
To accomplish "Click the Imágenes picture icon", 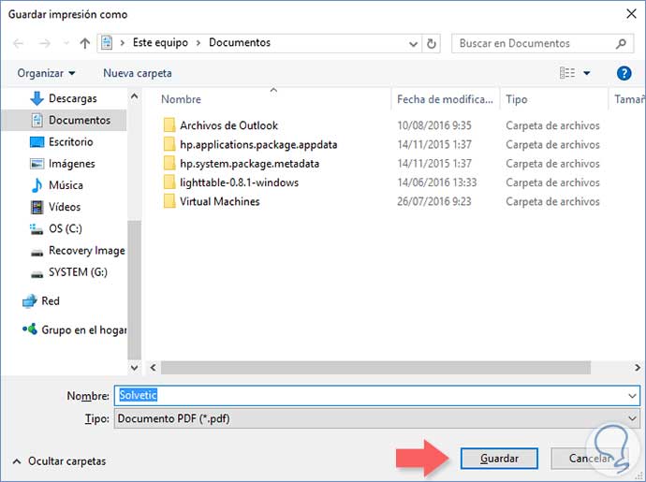I will pyautogui.click(x=37, y=164).
